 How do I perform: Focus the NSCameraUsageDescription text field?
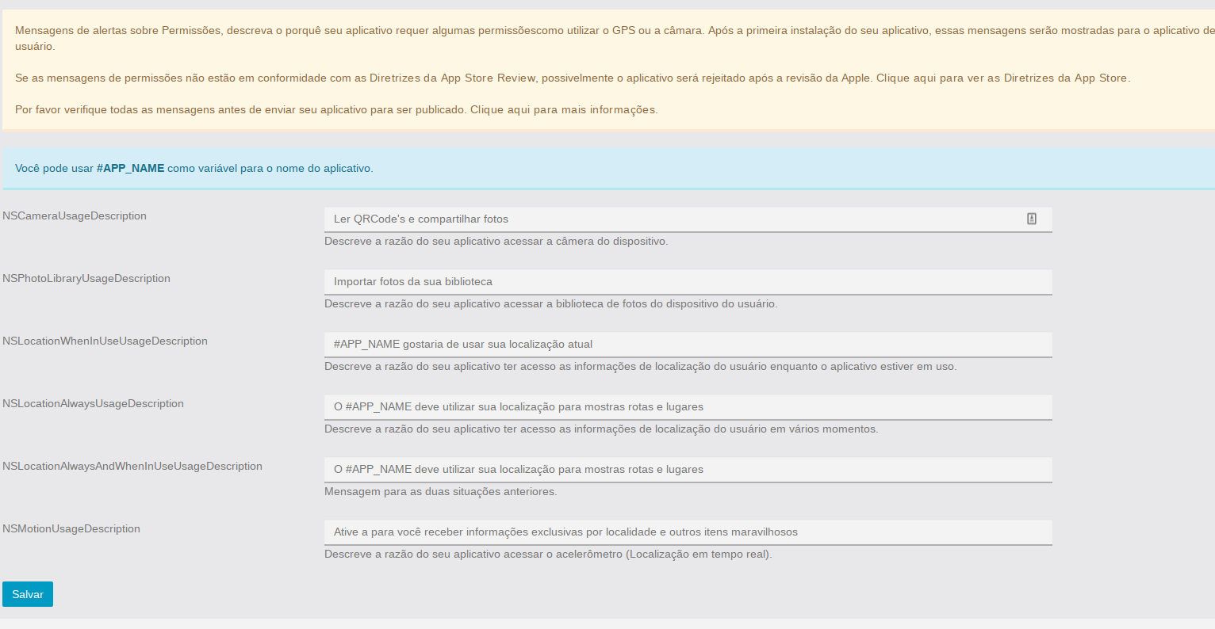(674, 219)
